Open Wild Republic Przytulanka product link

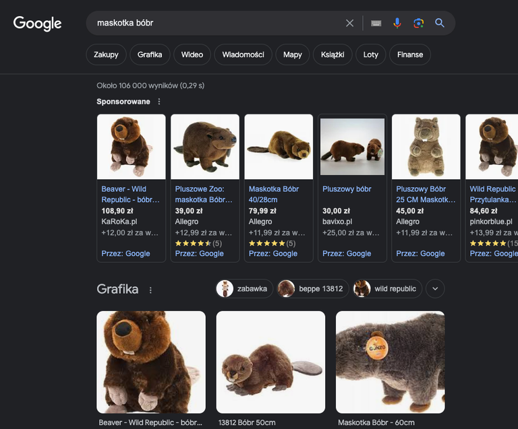[x=494, y=194]
